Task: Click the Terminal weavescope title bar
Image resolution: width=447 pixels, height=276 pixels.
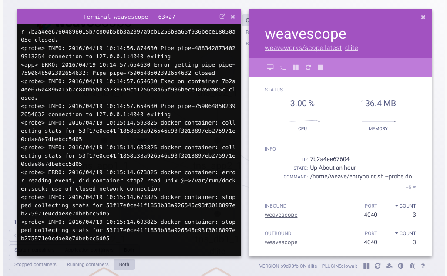Action: point(129,17)
